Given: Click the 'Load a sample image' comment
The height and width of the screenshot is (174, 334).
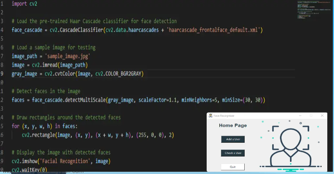Looking at the screenshot, I should coord(54,48).
